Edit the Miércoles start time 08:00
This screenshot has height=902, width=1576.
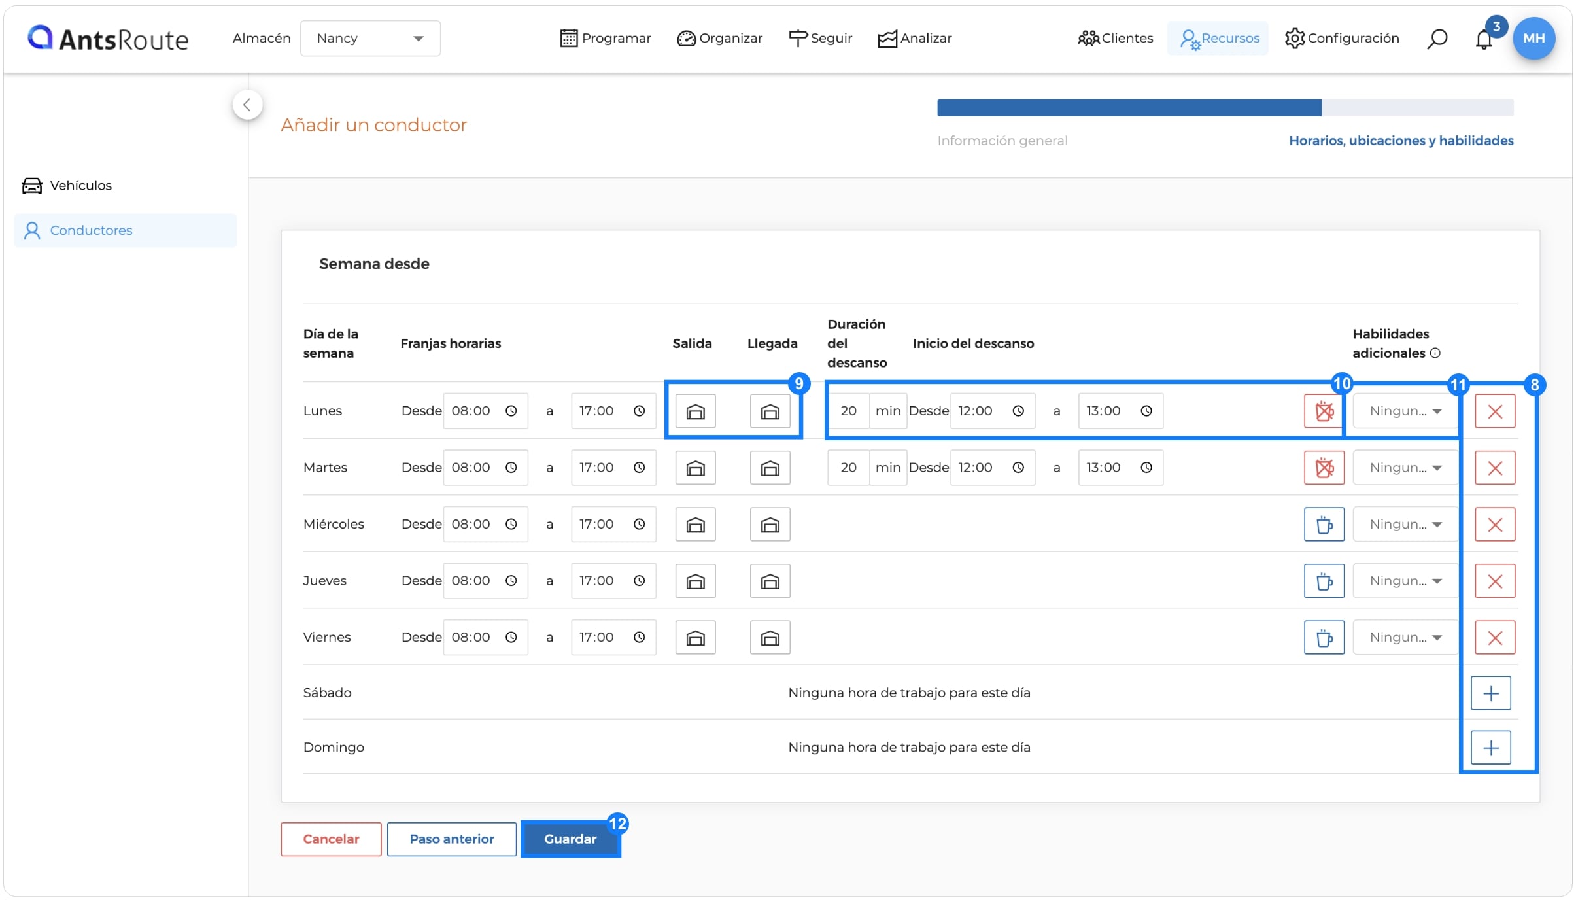(485, 525)
